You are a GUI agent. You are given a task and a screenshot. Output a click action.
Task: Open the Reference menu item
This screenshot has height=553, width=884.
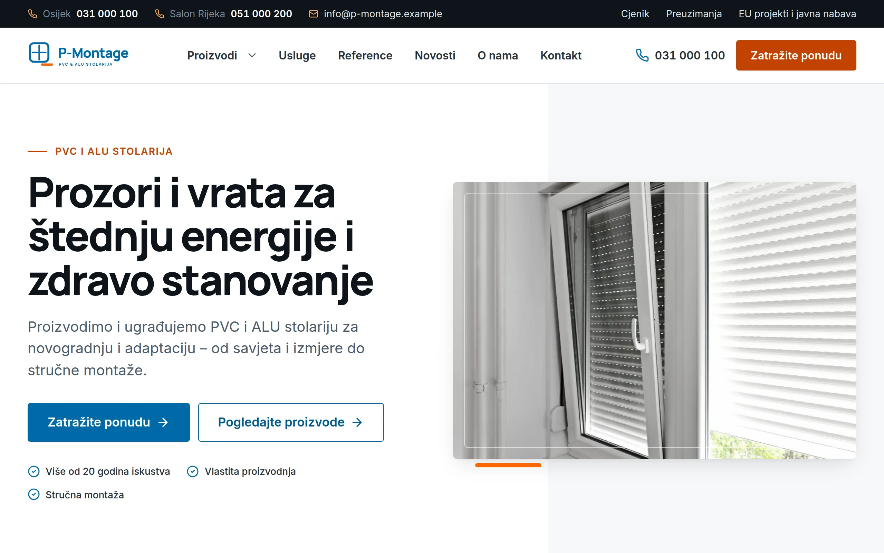tap(365, 55)
